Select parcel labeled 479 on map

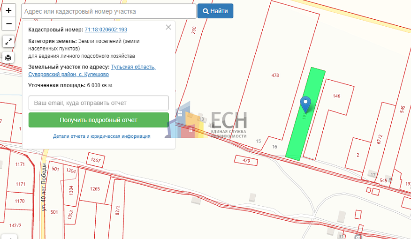(246, 160)
